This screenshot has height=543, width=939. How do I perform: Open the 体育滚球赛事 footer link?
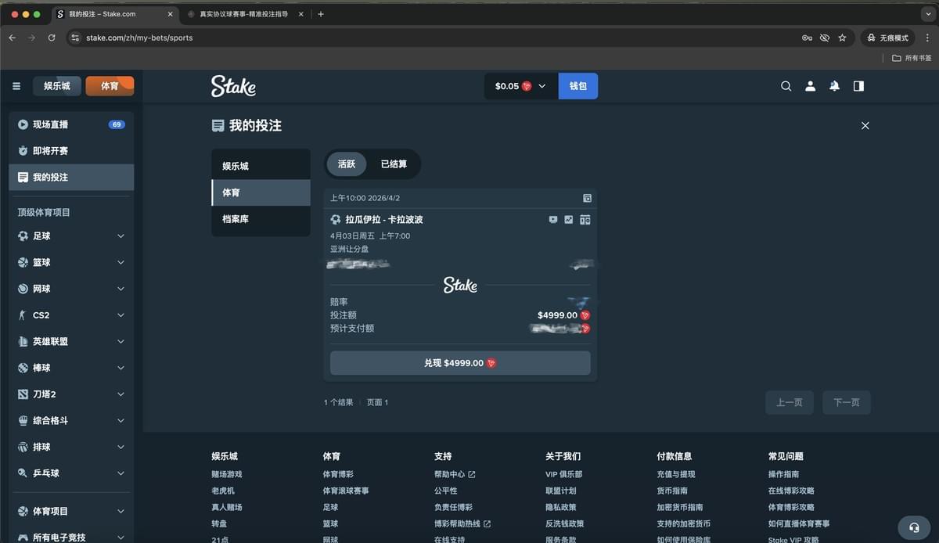click(346, 491)
